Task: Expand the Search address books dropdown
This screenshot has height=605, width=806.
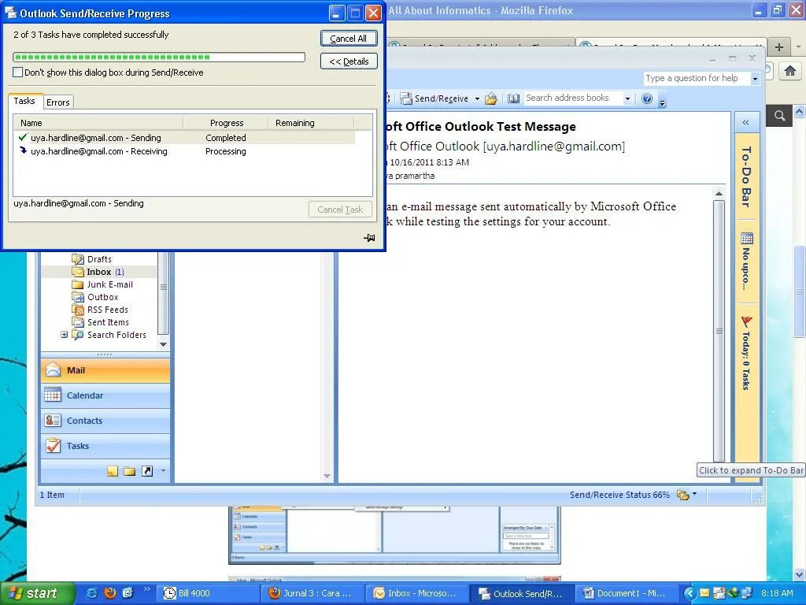Action: 627,98
